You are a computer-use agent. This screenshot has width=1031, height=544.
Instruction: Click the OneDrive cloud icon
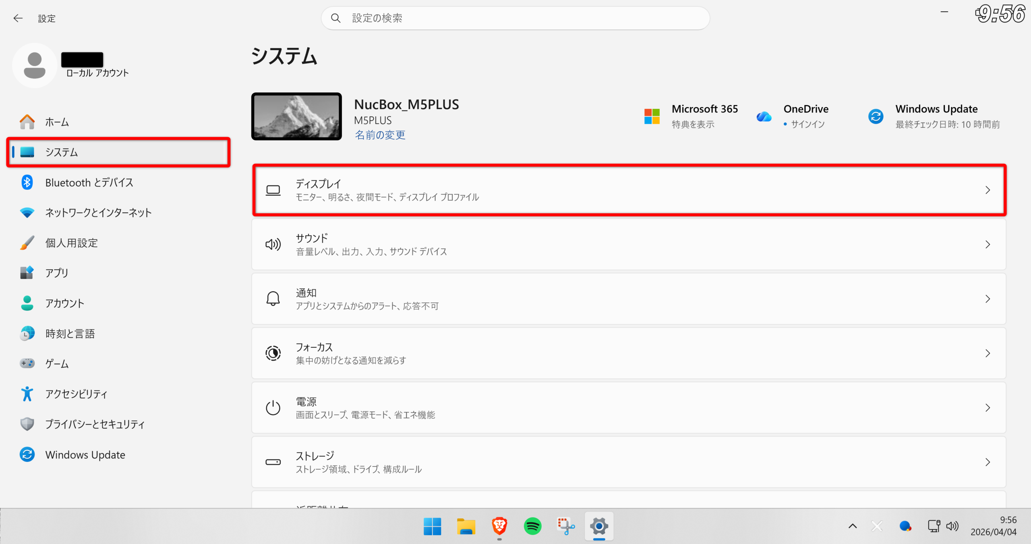tap(764, 116)
